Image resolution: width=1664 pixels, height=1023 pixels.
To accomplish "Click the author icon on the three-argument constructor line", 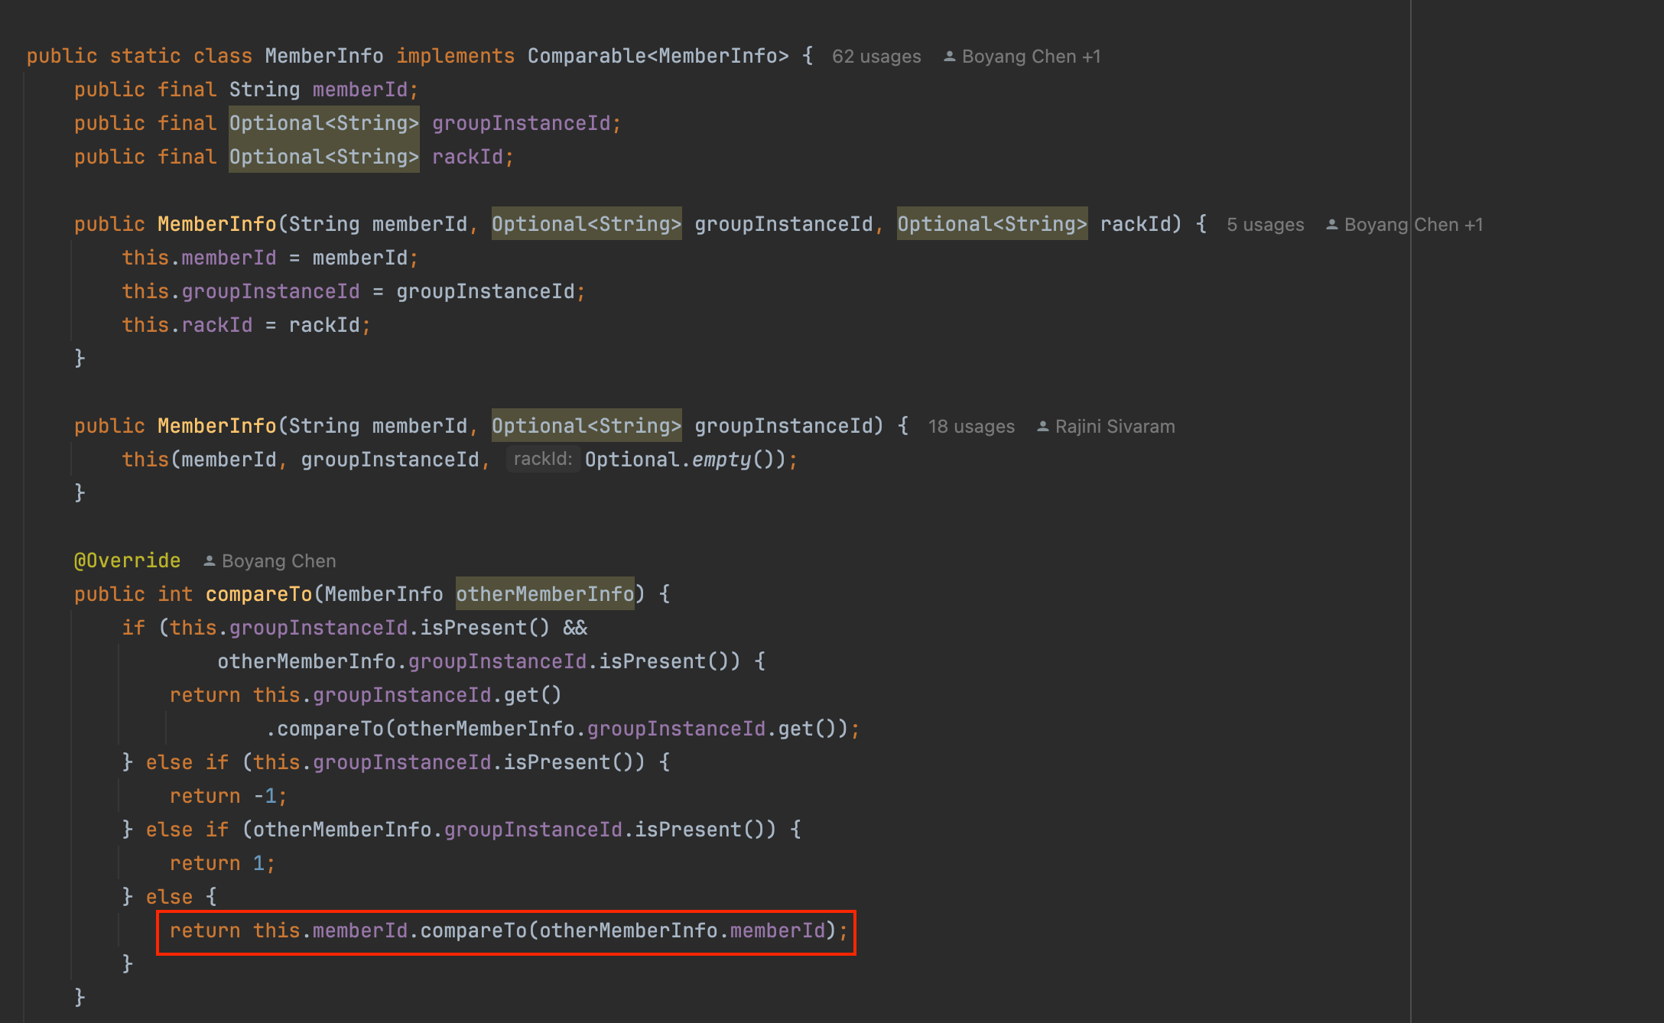I will pyautogui.click(x=1331, y=225).
